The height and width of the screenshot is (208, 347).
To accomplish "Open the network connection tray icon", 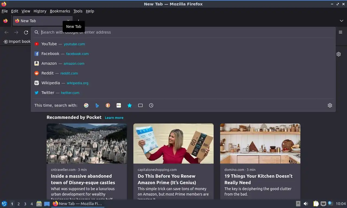I will coord(323,204).
